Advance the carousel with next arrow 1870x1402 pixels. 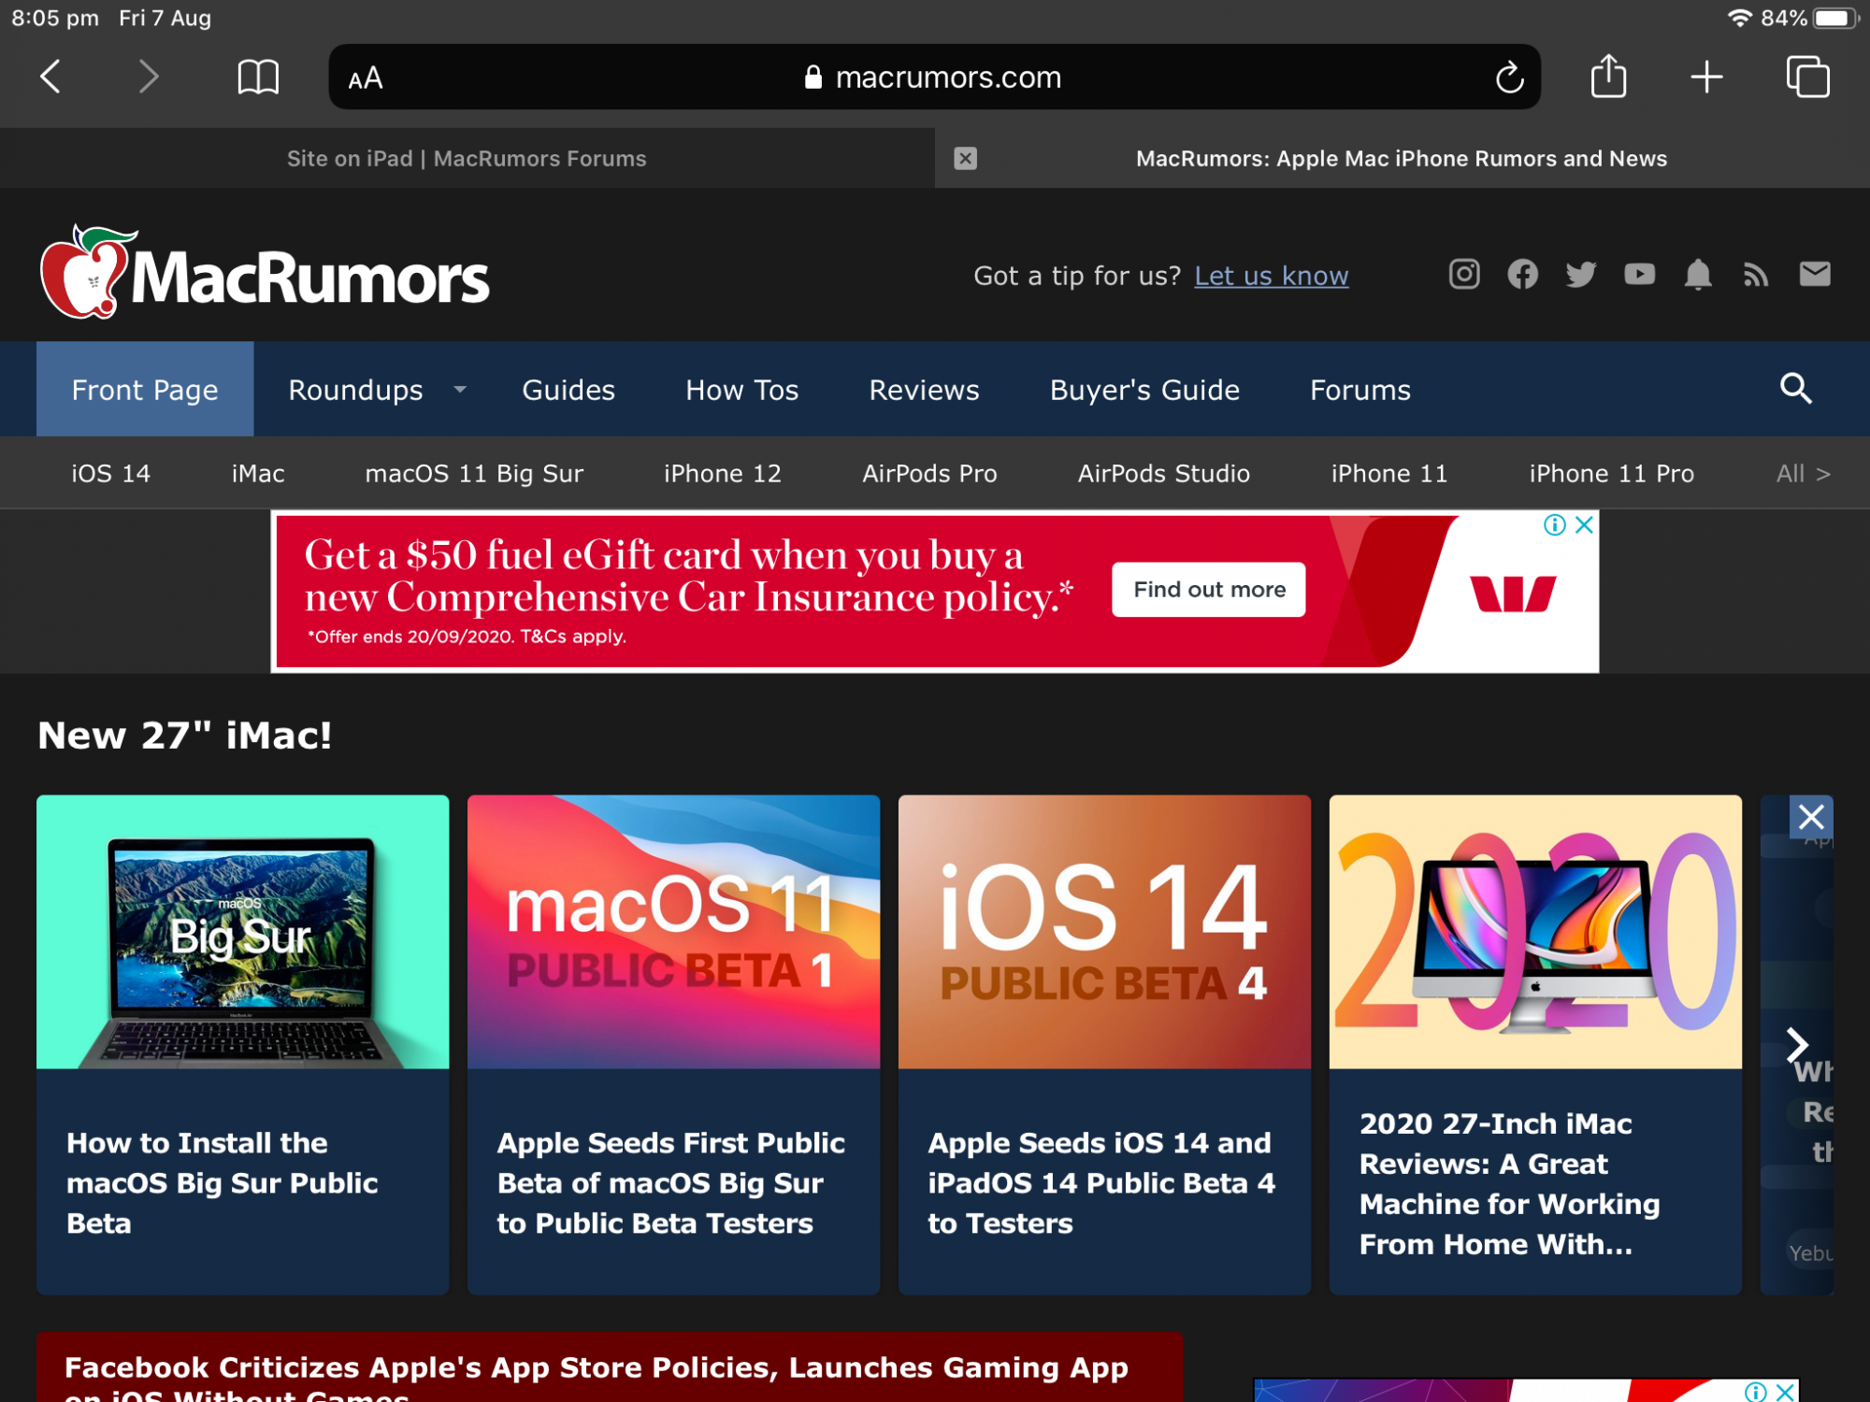(1796, 1045)
